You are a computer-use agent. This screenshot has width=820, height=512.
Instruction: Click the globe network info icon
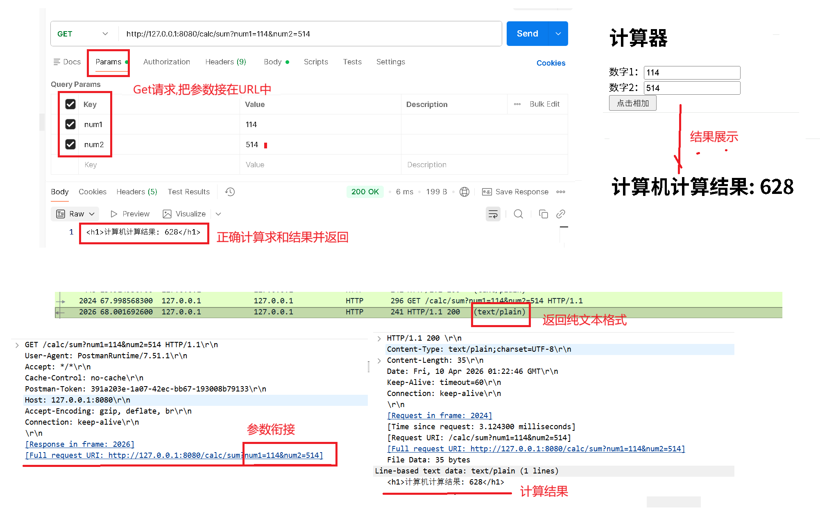[x=464, y=192]
